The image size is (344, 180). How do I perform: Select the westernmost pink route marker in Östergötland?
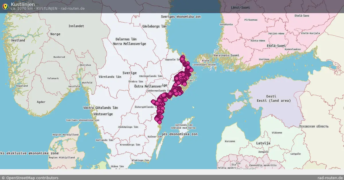click(x=153, y=101)
